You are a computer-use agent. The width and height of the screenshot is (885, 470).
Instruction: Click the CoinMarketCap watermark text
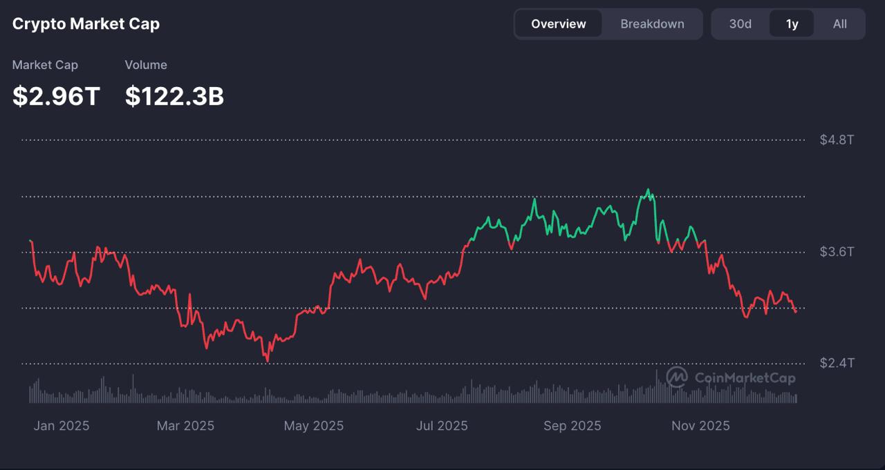(745, 378)
